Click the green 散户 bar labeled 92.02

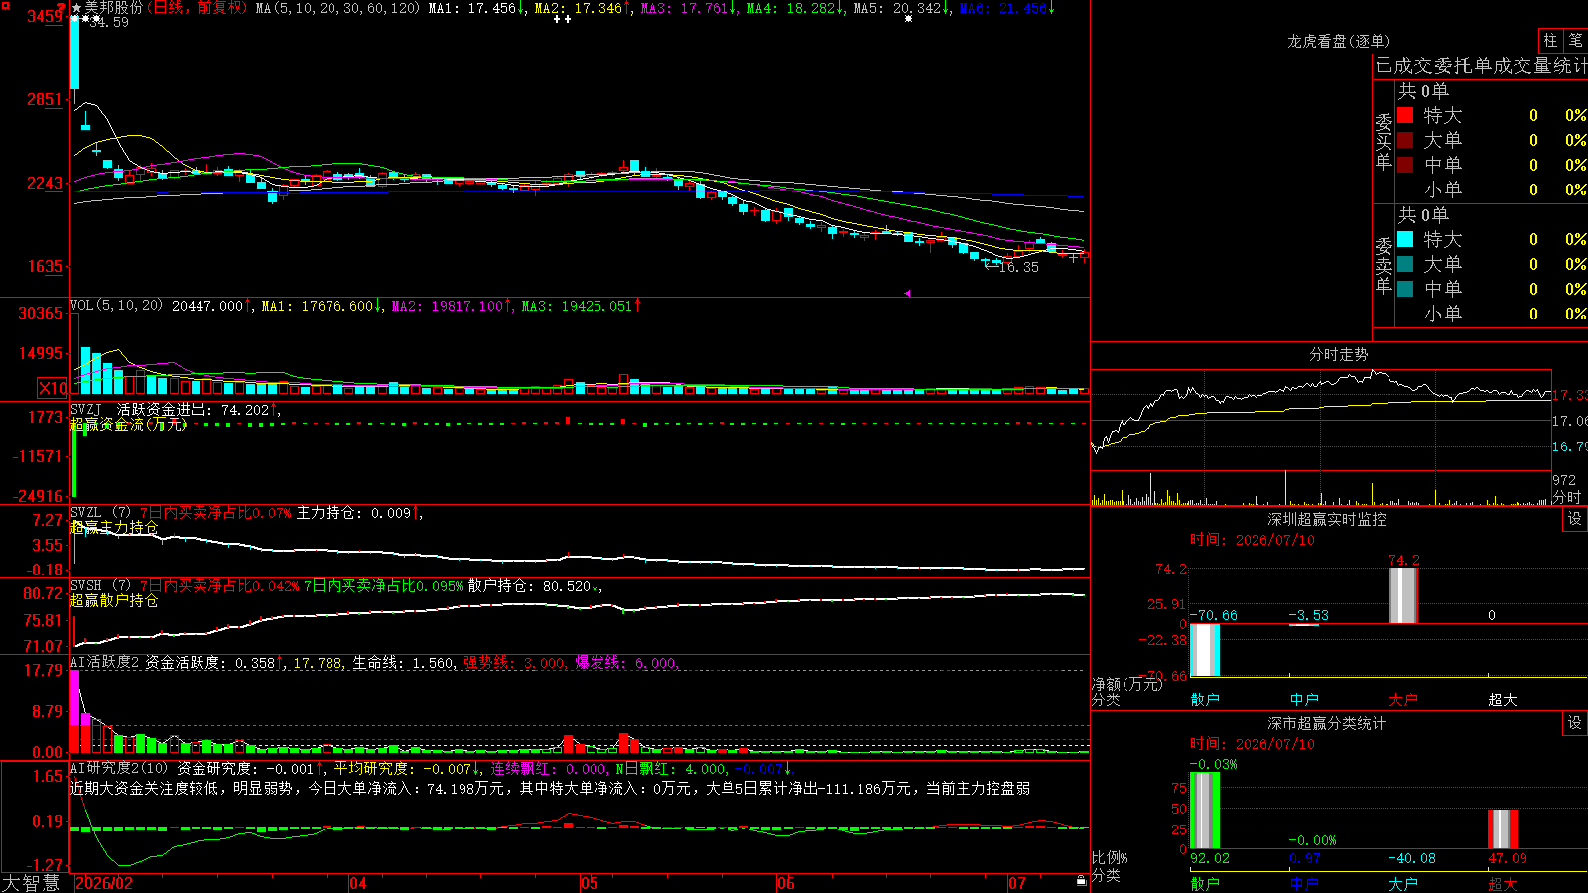(x=1205, y=810)
